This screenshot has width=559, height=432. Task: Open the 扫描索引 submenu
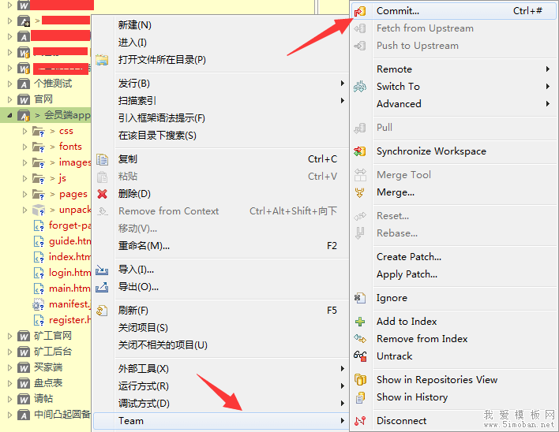point(221,101)
